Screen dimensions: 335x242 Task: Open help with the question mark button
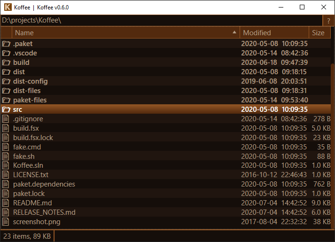point(328,21)
